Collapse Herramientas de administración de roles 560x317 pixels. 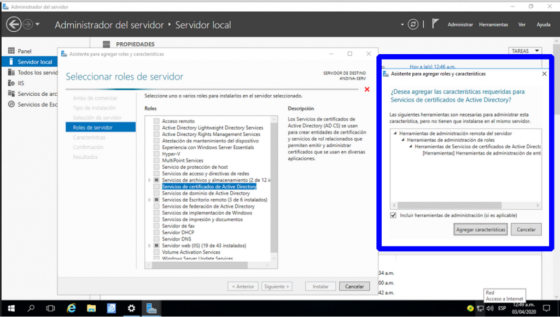coord(403,140)
